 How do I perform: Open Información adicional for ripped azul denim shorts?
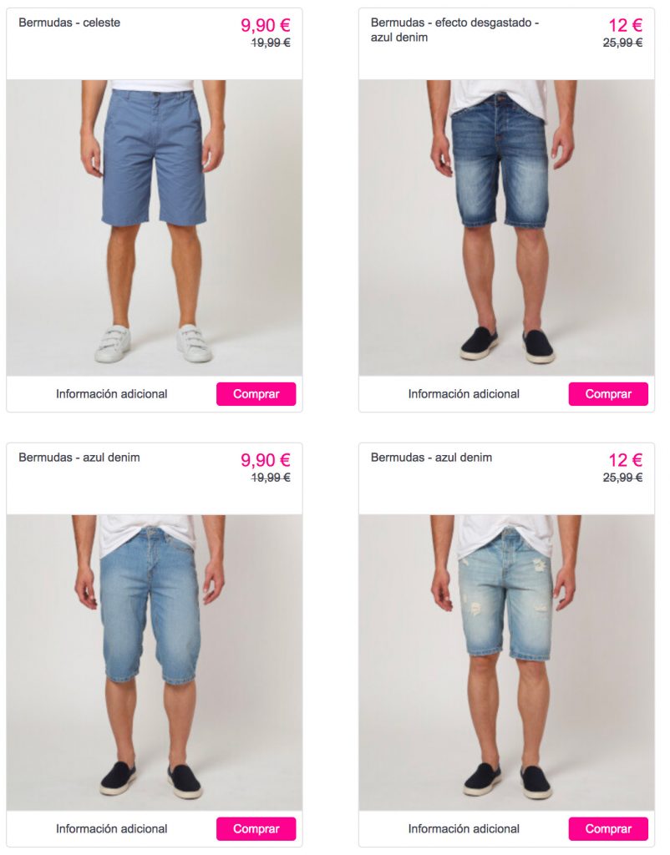tap(464, 829)
